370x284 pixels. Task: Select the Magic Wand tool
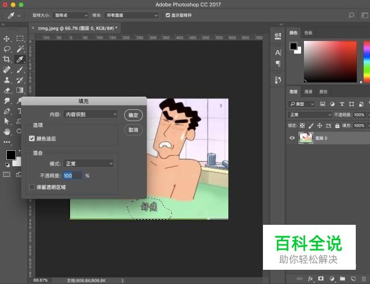click(x=20, y=49)
